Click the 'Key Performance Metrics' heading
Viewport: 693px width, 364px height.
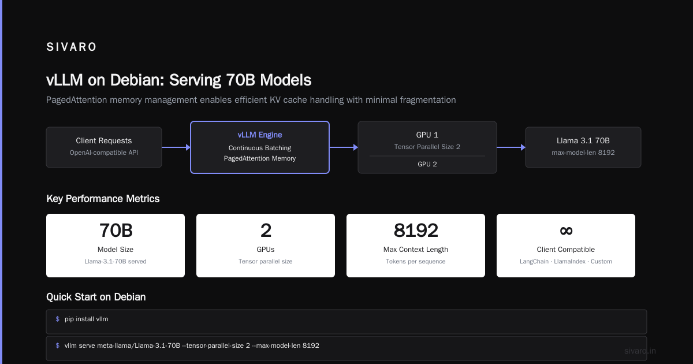[103, 199]
